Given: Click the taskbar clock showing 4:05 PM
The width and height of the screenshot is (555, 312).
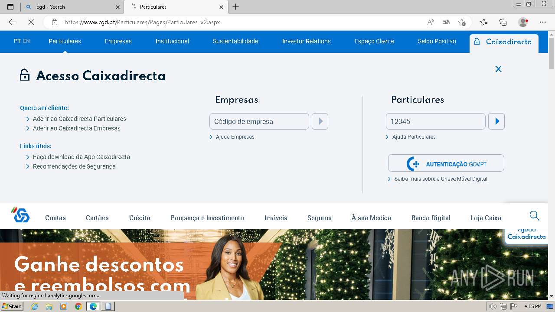Looking at the screenshot, I should (x=532, y=306).
